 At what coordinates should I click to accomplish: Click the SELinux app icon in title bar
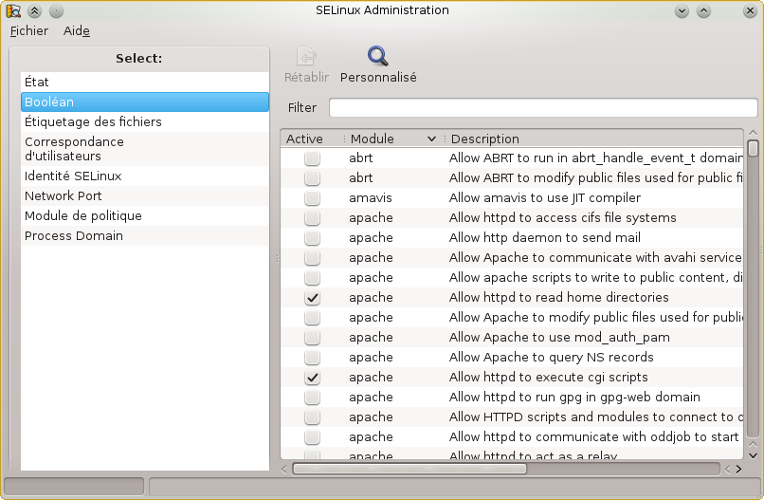tap(13, 10)
